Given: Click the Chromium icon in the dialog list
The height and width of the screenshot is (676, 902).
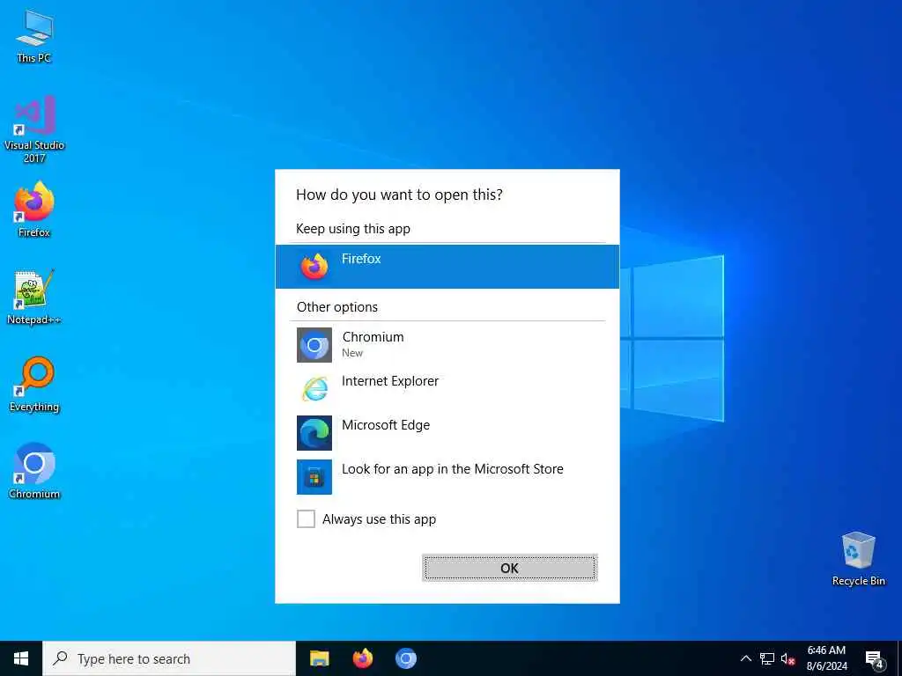Looking at the screenshot, I should (314, 345).
